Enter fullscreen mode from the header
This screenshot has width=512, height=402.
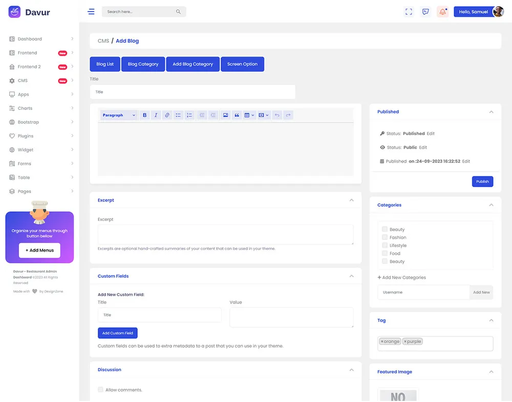[x=409, y=12]
